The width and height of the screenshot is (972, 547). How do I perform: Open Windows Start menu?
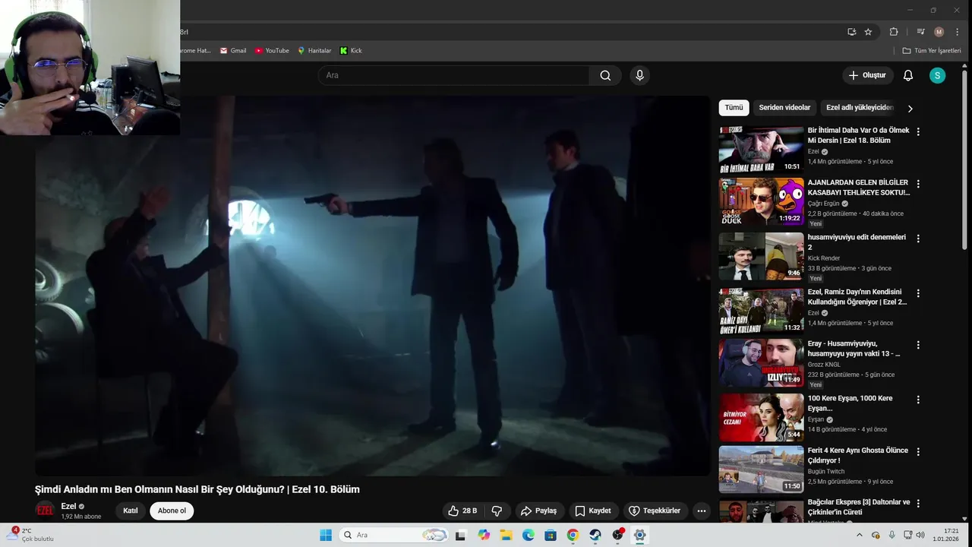click(326, 535)
